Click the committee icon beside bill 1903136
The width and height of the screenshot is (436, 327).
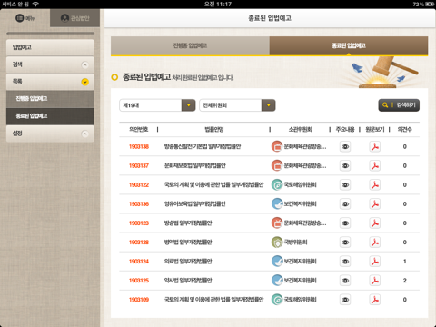[x=277, y=204]
